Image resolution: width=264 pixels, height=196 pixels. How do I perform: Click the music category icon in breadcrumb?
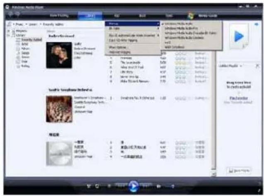tap(10, 24)
